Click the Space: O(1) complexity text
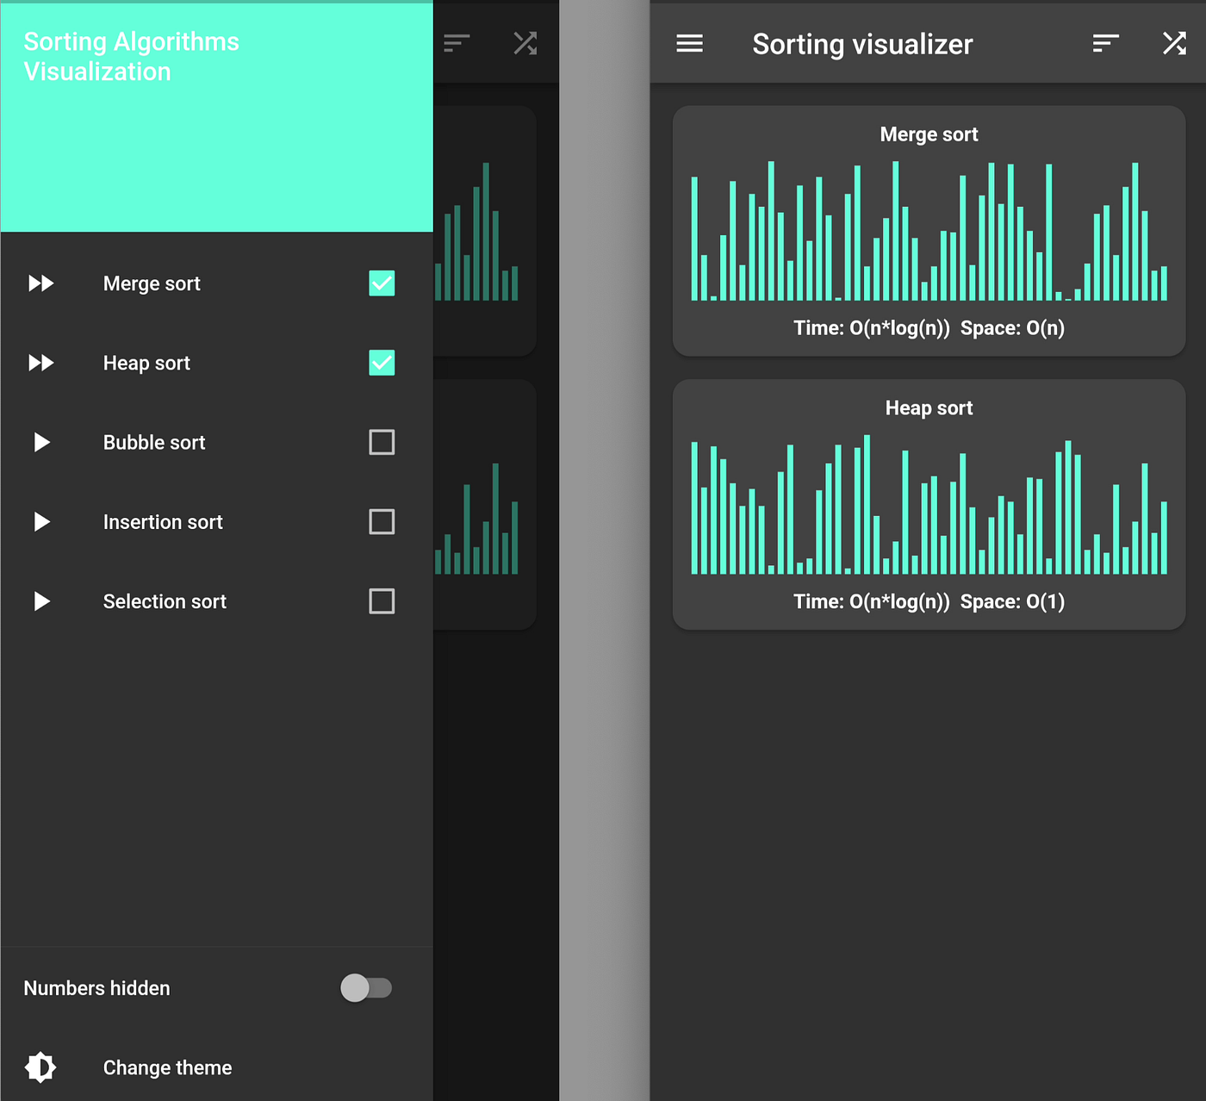Screen dimensions: 1206x1101 click(1012, 601)
